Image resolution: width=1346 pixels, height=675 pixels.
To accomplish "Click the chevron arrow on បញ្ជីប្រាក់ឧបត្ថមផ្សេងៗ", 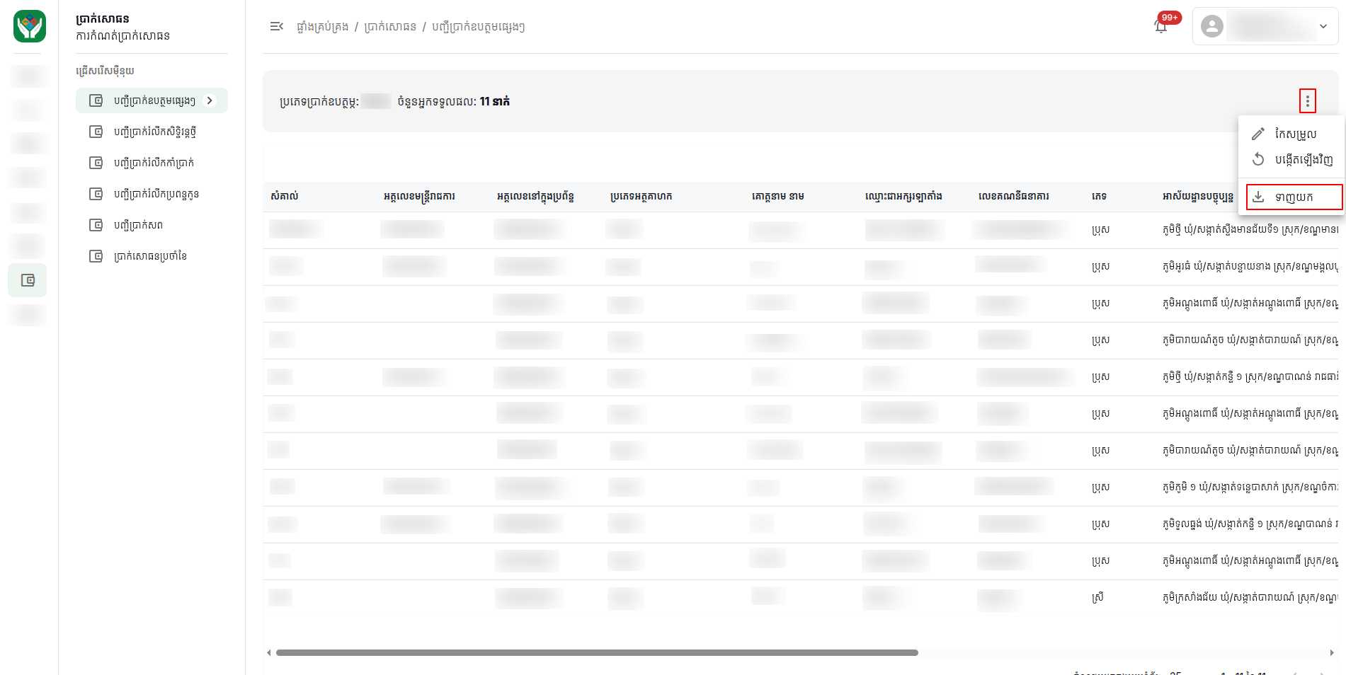I will click(210, 100).
